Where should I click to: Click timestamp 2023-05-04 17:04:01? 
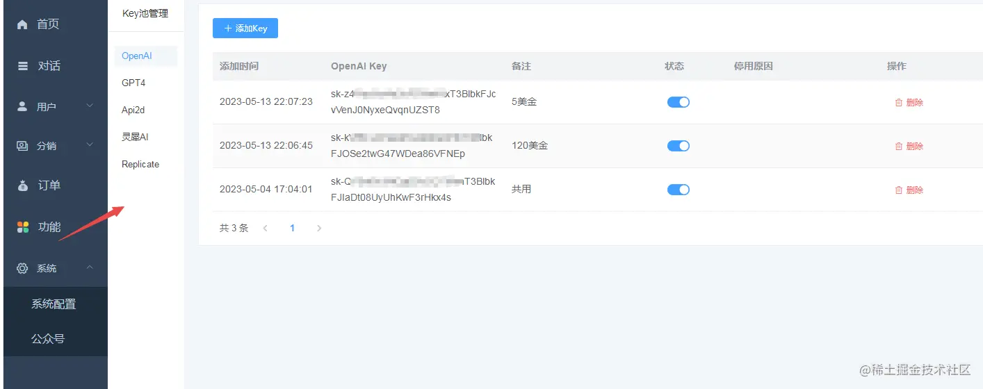266,189
